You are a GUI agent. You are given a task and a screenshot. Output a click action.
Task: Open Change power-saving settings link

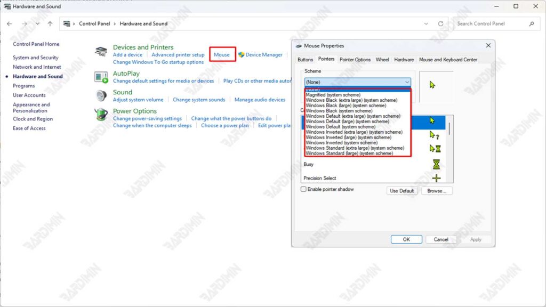tap(147, 118)
